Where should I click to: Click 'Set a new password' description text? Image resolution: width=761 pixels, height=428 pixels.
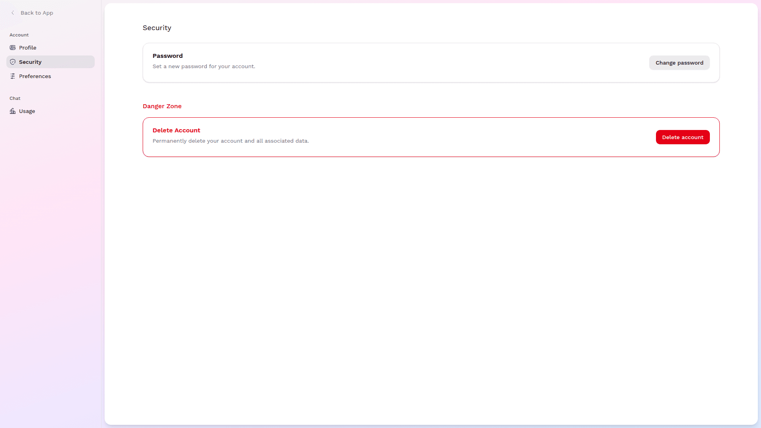point(204,66)
